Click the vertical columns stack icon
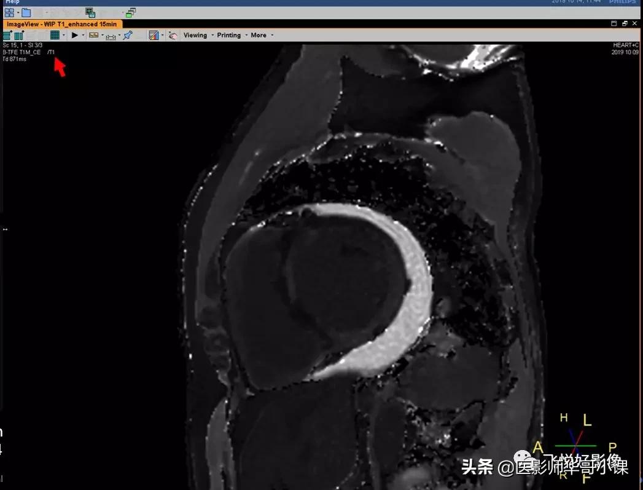This screenshot has width=643, height=490. [18, 35]
